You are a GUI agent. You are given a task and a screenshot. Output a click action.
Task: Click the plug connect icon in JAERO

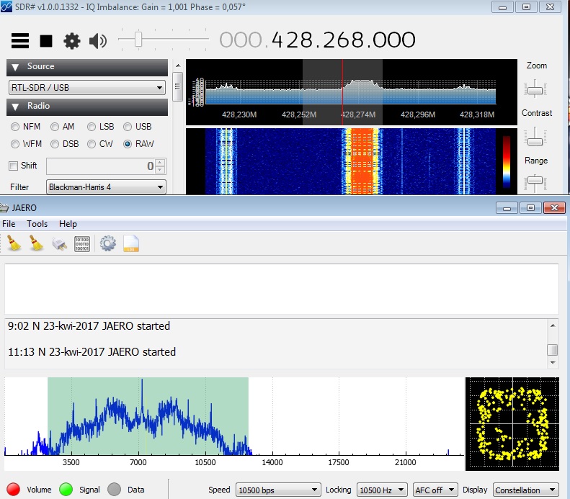[x=59, y=243]
